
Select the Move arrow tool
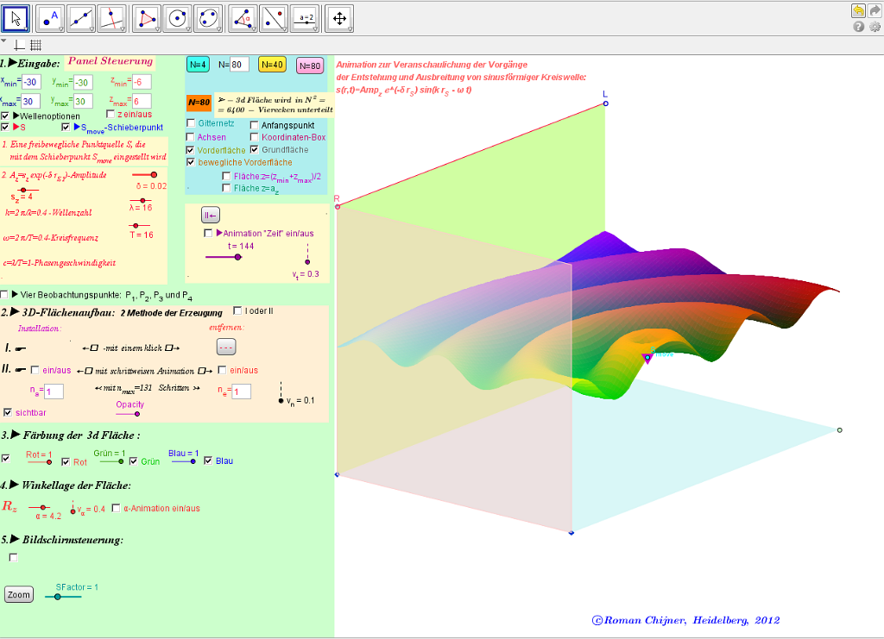[16, 18]
